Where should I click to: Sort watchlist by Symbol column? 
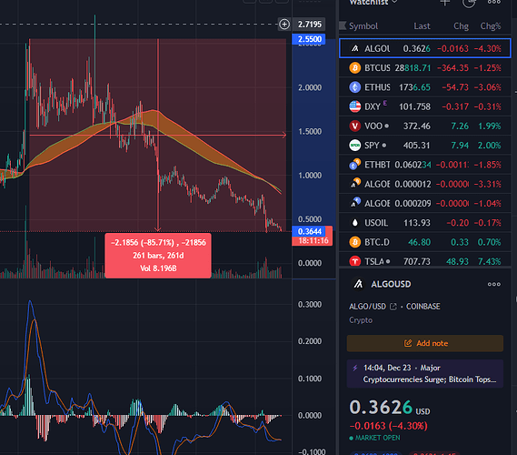click(363, 26)
